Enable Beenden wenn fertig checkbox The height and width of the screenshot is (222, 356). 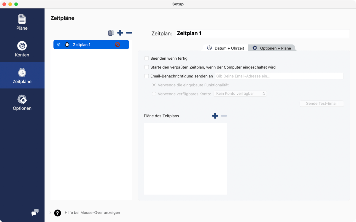(x=147, y=58)
